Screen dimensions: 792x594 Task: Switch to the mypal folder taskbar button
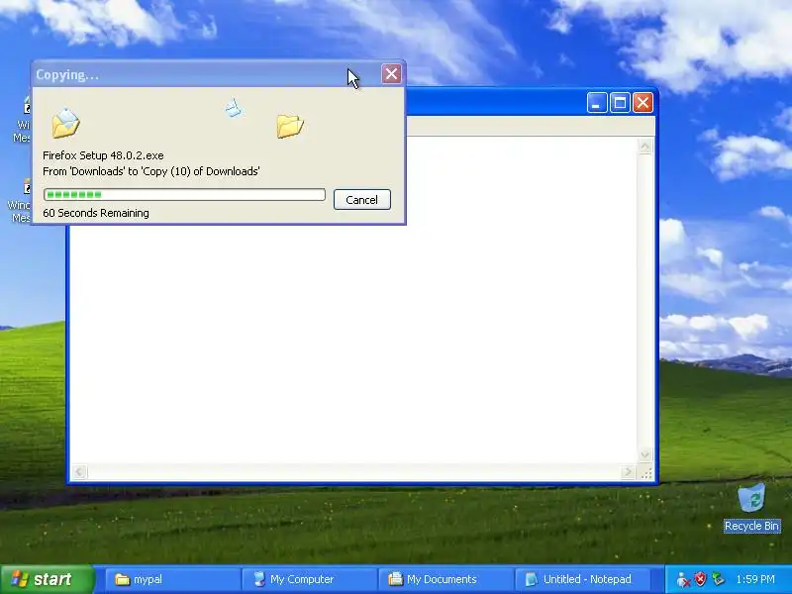171,579
